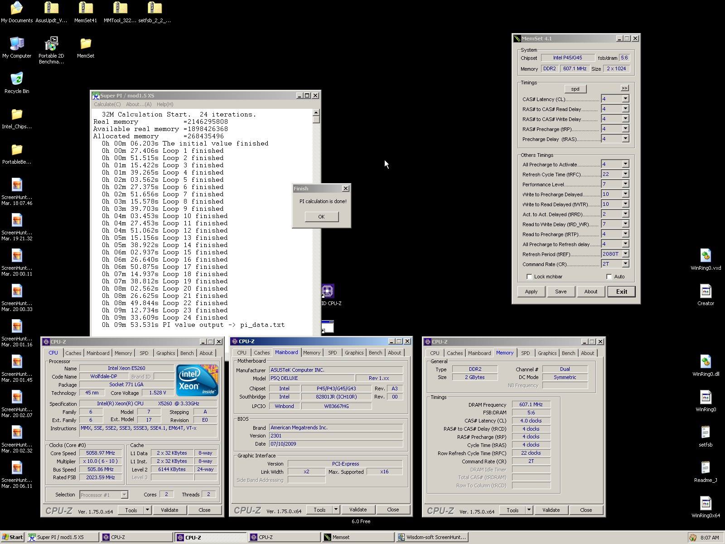
Task: Click Exit in MemSet window
Action: coord(621,291)
